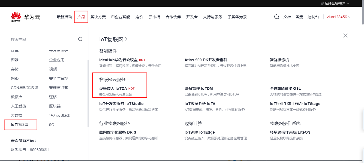This screenshot has height=163, width=364.
Task: Click the category list scrollbar
Action: [88, 93]
